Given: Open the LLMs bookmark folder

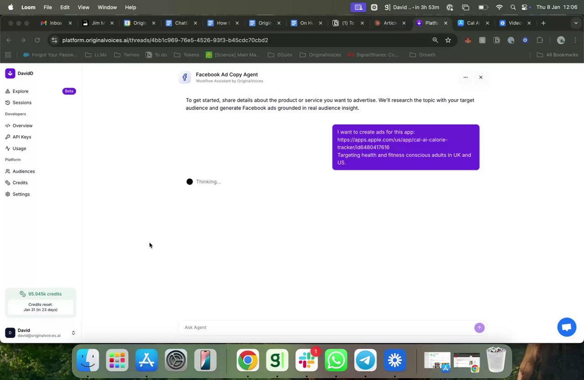Looking at the screenshot, I should click(96, 55).
